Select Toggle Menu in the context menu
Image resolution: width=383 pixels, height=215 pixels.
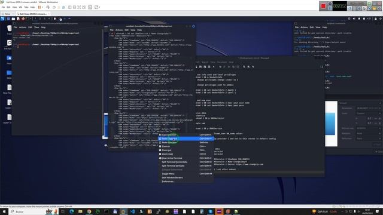click(186, 174)
